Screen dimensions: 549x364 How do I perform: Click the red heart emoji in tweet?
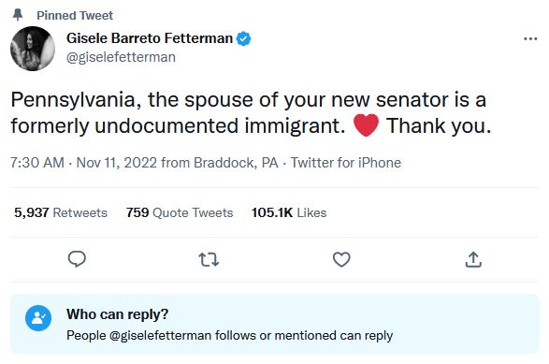366,125
